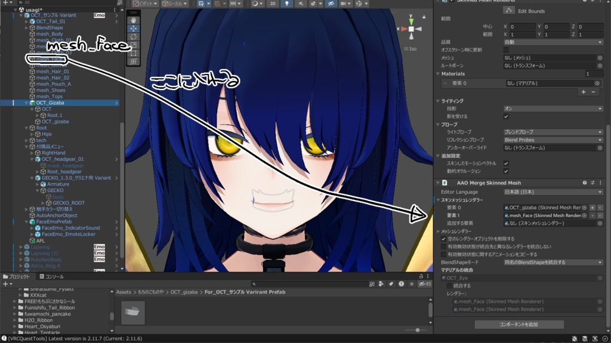This screenshot has width=611, height=343.
Task: Switch to the コンソール tab
Action: click(x=52, y=277)
